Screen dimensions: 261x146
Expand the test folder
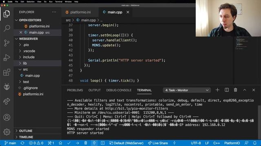coord(38,82)
